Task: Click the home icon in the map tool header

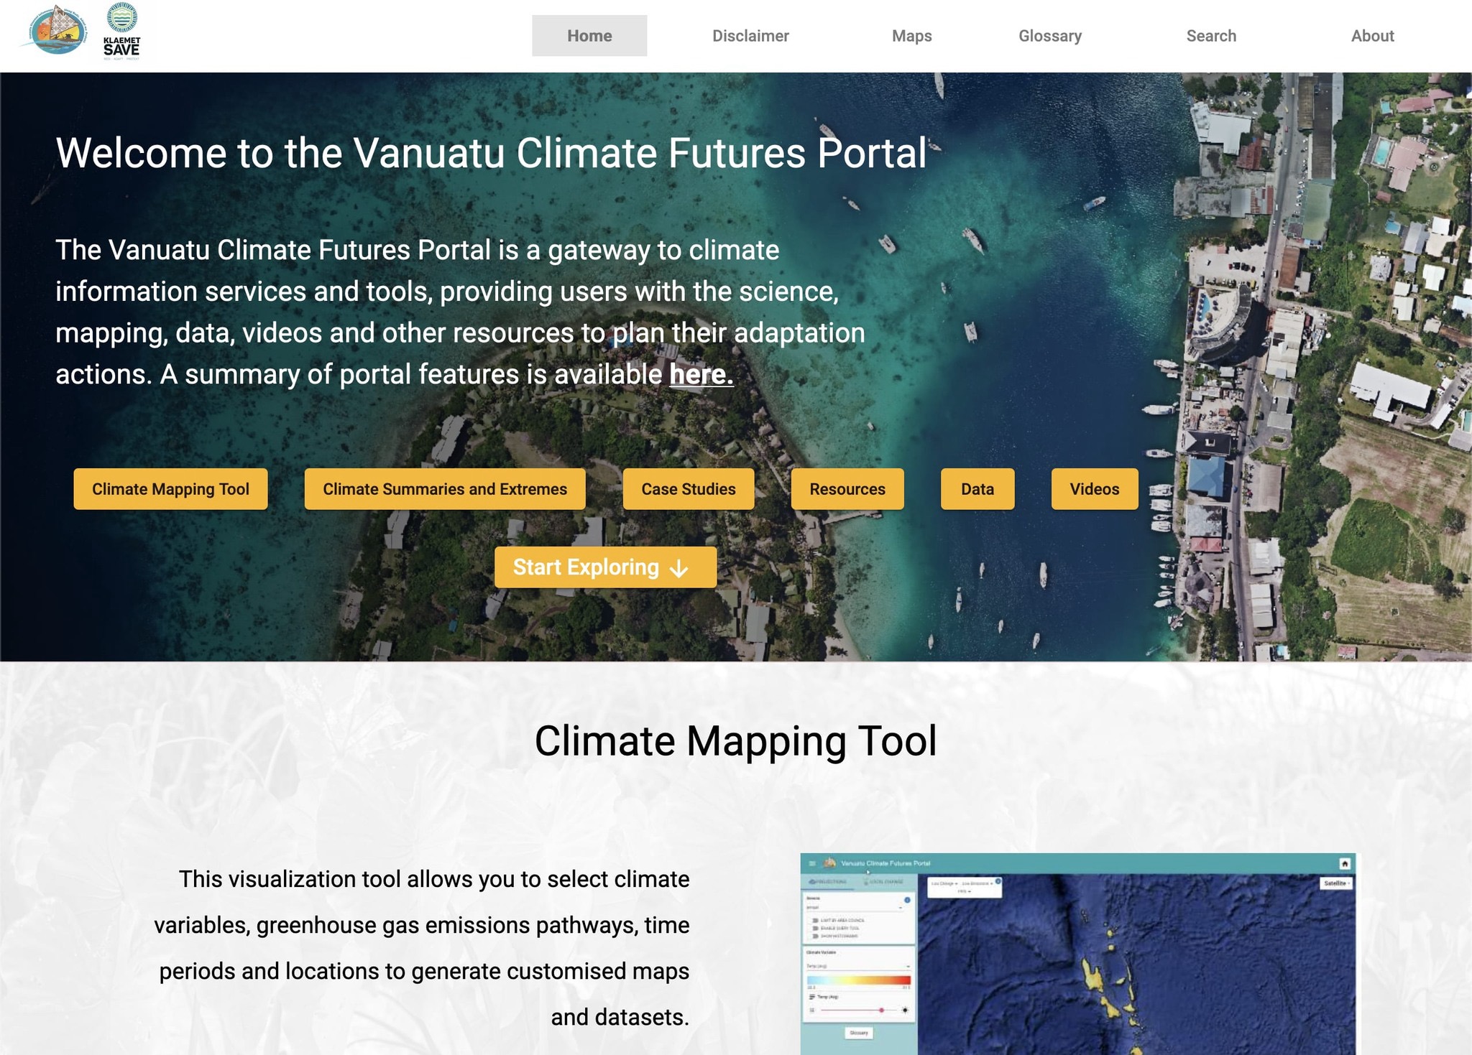Action: pyautogui.click(x=1344, y=865)
